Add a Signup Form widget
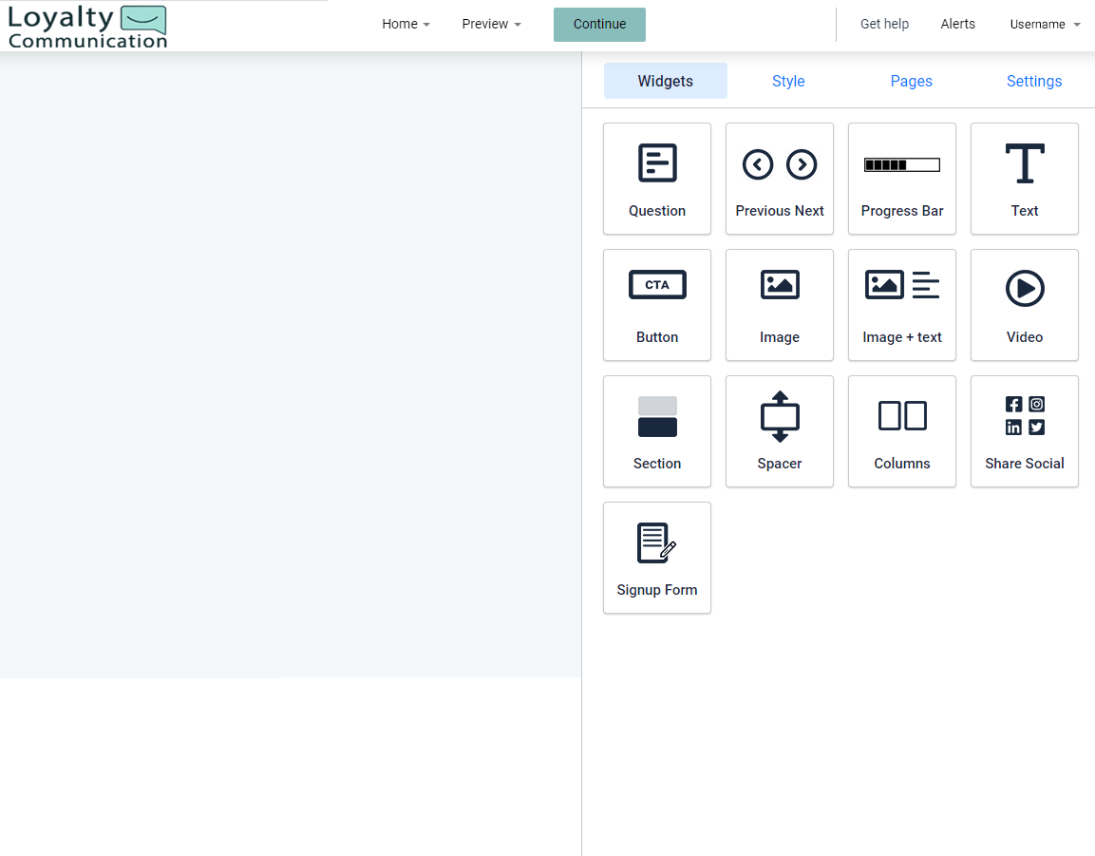The image size is (1095, 856). pos(656,558)
